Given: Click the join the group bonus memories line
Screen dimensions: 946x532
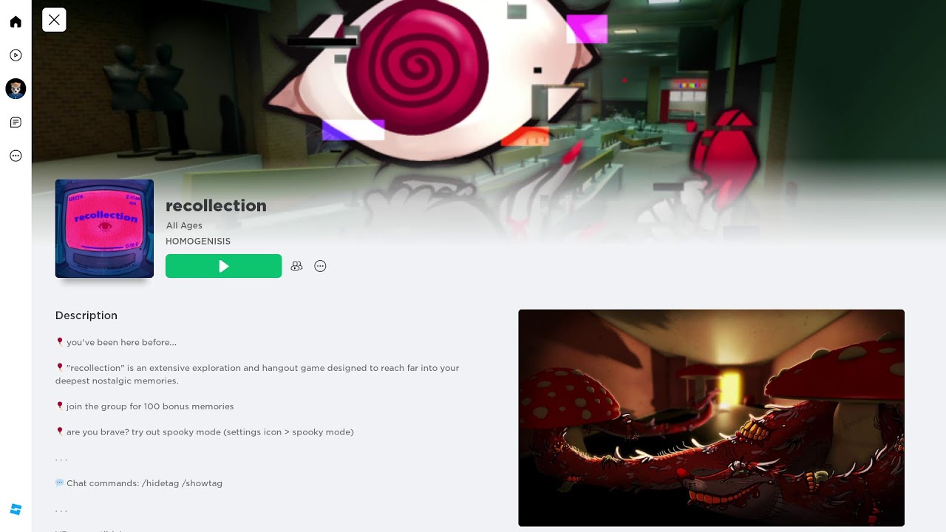Looking at the screenshot, I should click(145, 406).
